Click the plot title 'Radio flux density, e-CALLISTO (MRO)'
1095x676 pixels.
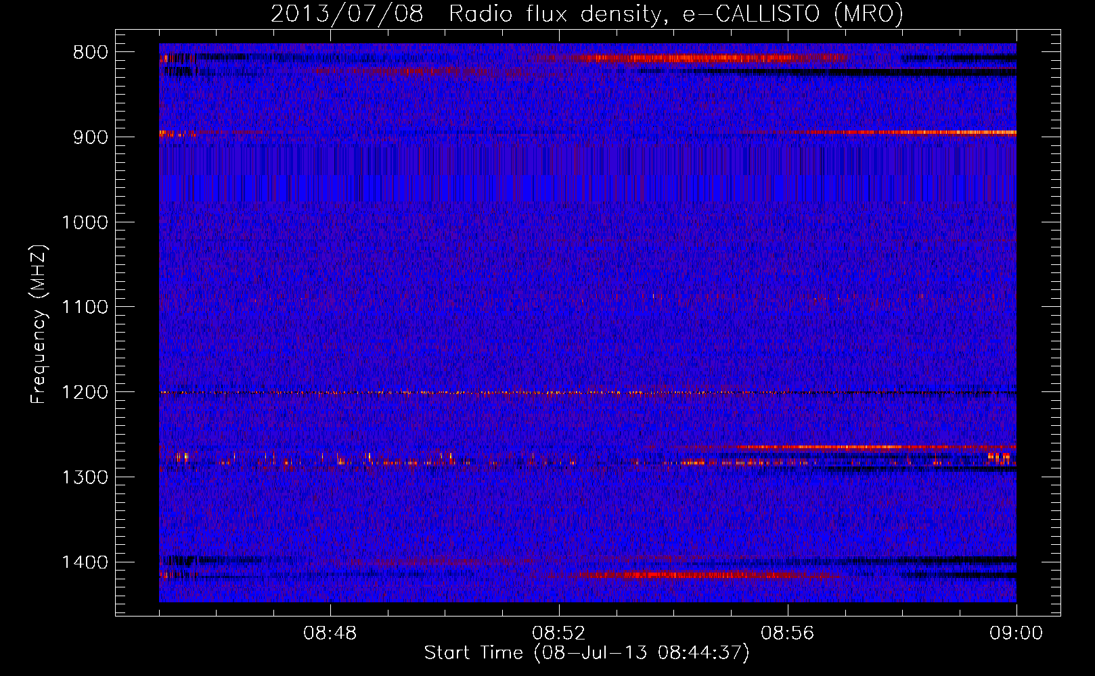pyautogui.click(x=675, y=14)
